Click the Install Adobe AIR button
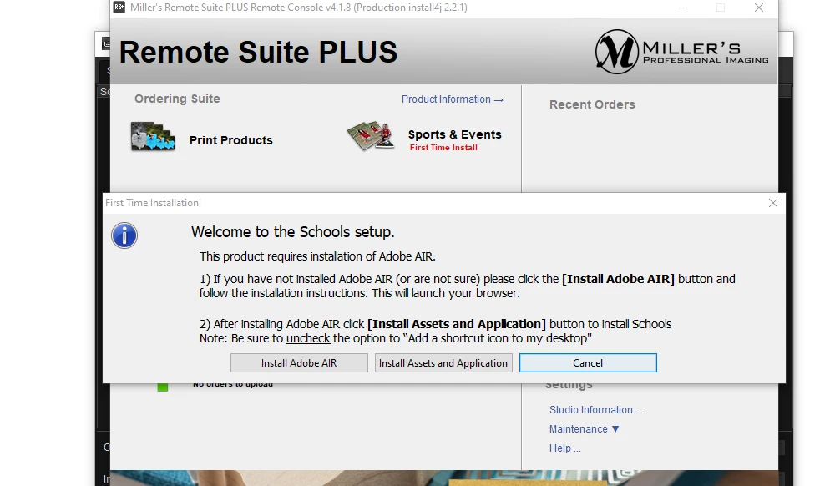The height and width of the screenshot is (486, 830). click(x=299, y=362)
